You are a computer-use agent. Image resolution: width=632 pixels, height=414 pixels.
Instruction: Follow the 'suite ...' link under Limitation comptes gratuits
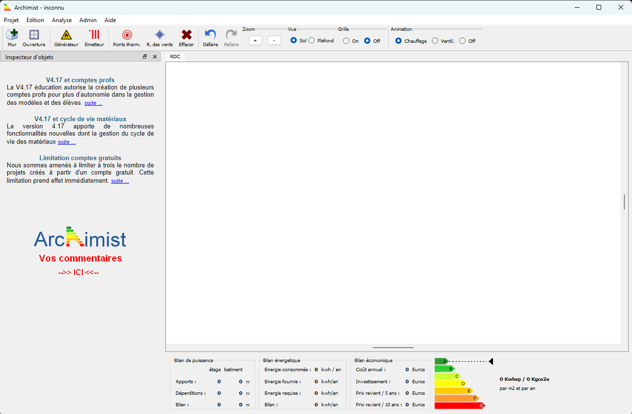120,181
